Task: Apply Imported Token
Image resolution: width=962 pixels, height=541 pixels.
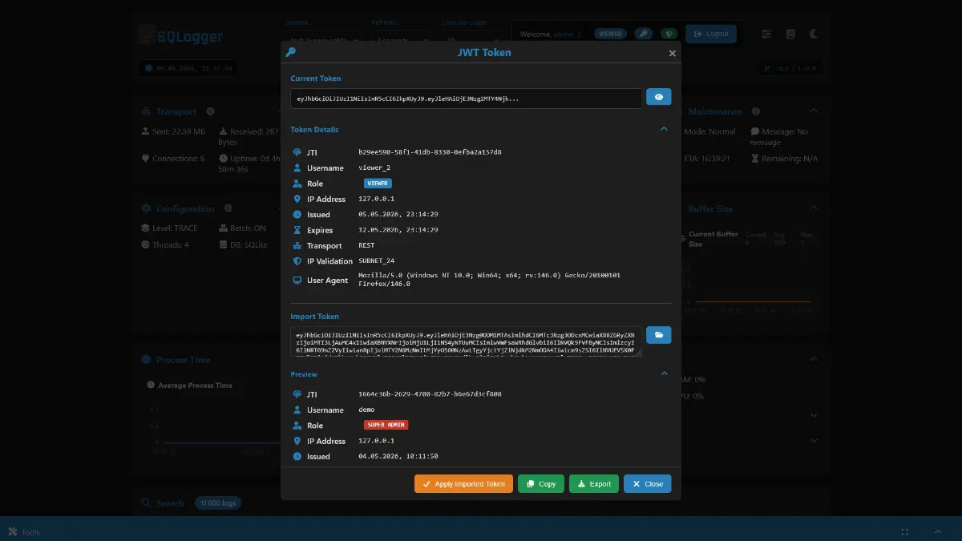Action: point(463,484)
